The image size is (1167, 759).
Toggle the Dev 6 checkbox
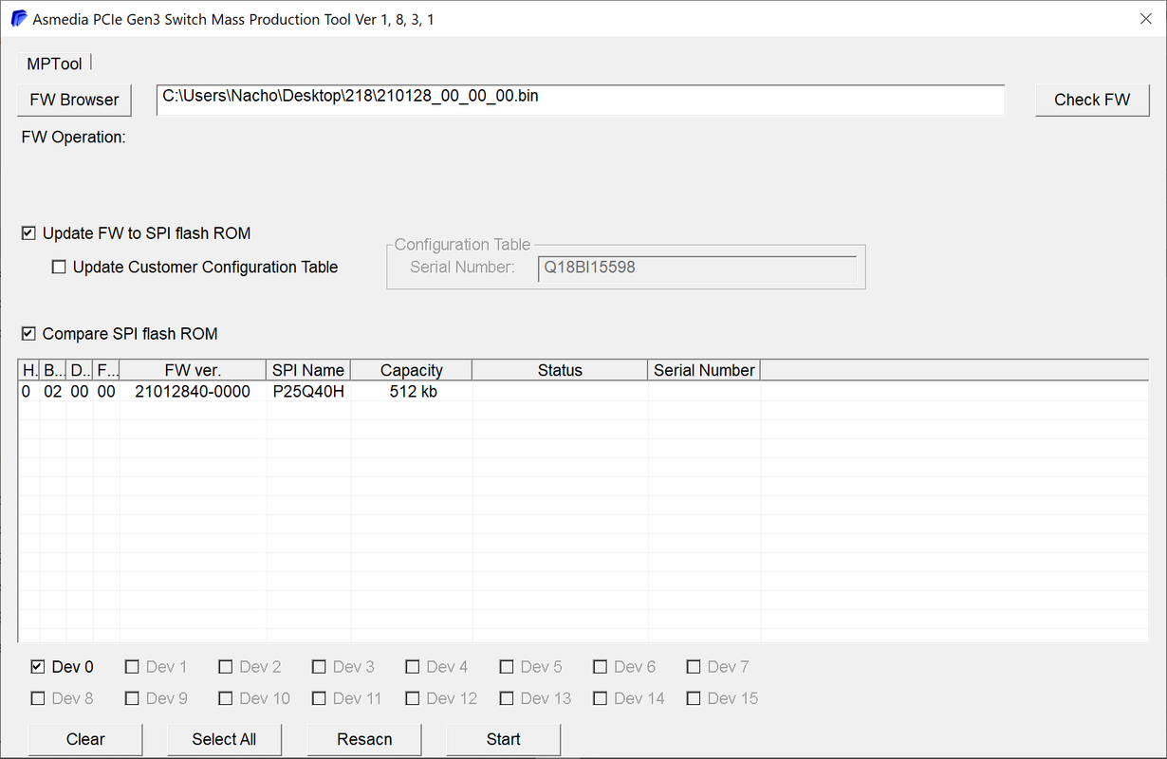pyautogui.click(x=600, y=667)
